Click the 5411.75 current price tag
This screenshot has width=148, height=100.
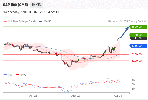[138, 38]
